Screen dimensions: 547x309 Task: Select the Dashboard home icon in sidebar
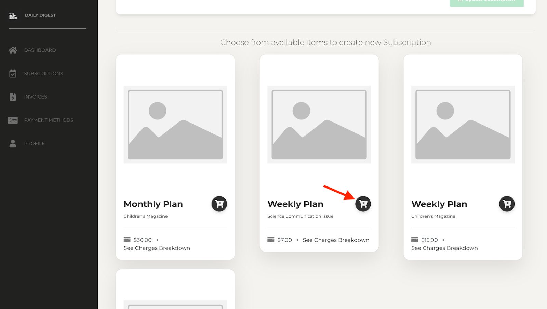[13, 50]
